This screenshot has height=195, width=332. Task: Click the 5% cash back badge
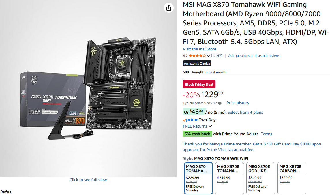click(x=197, y=134)
